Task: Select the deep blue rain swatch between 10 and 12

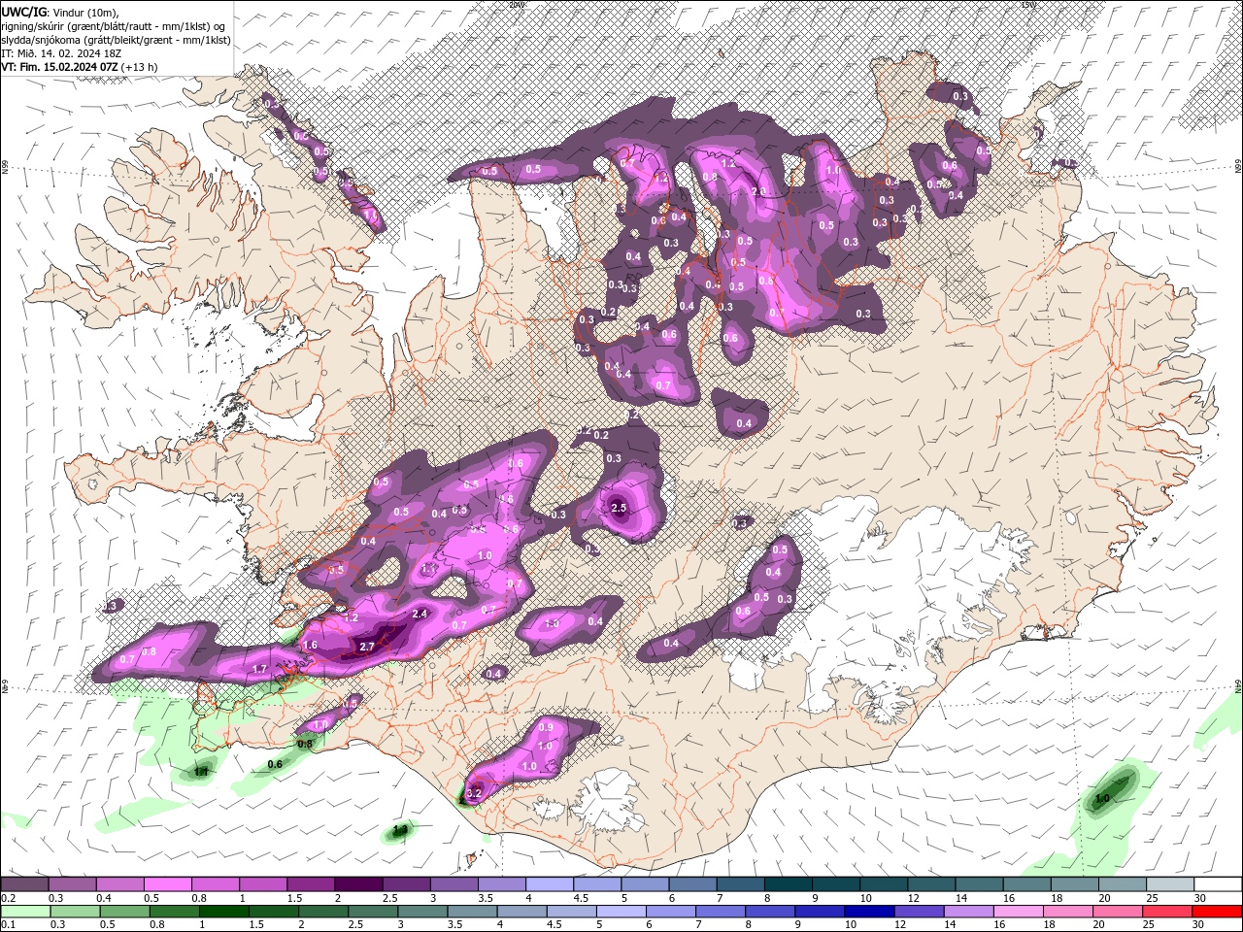Action: (870, 912)
